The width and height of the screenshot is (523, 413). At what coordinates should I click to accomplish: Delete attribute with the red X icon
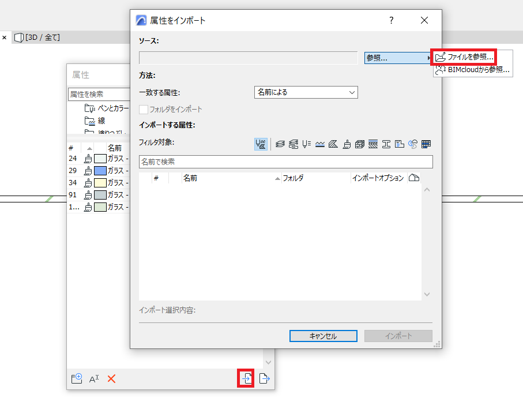111,379
